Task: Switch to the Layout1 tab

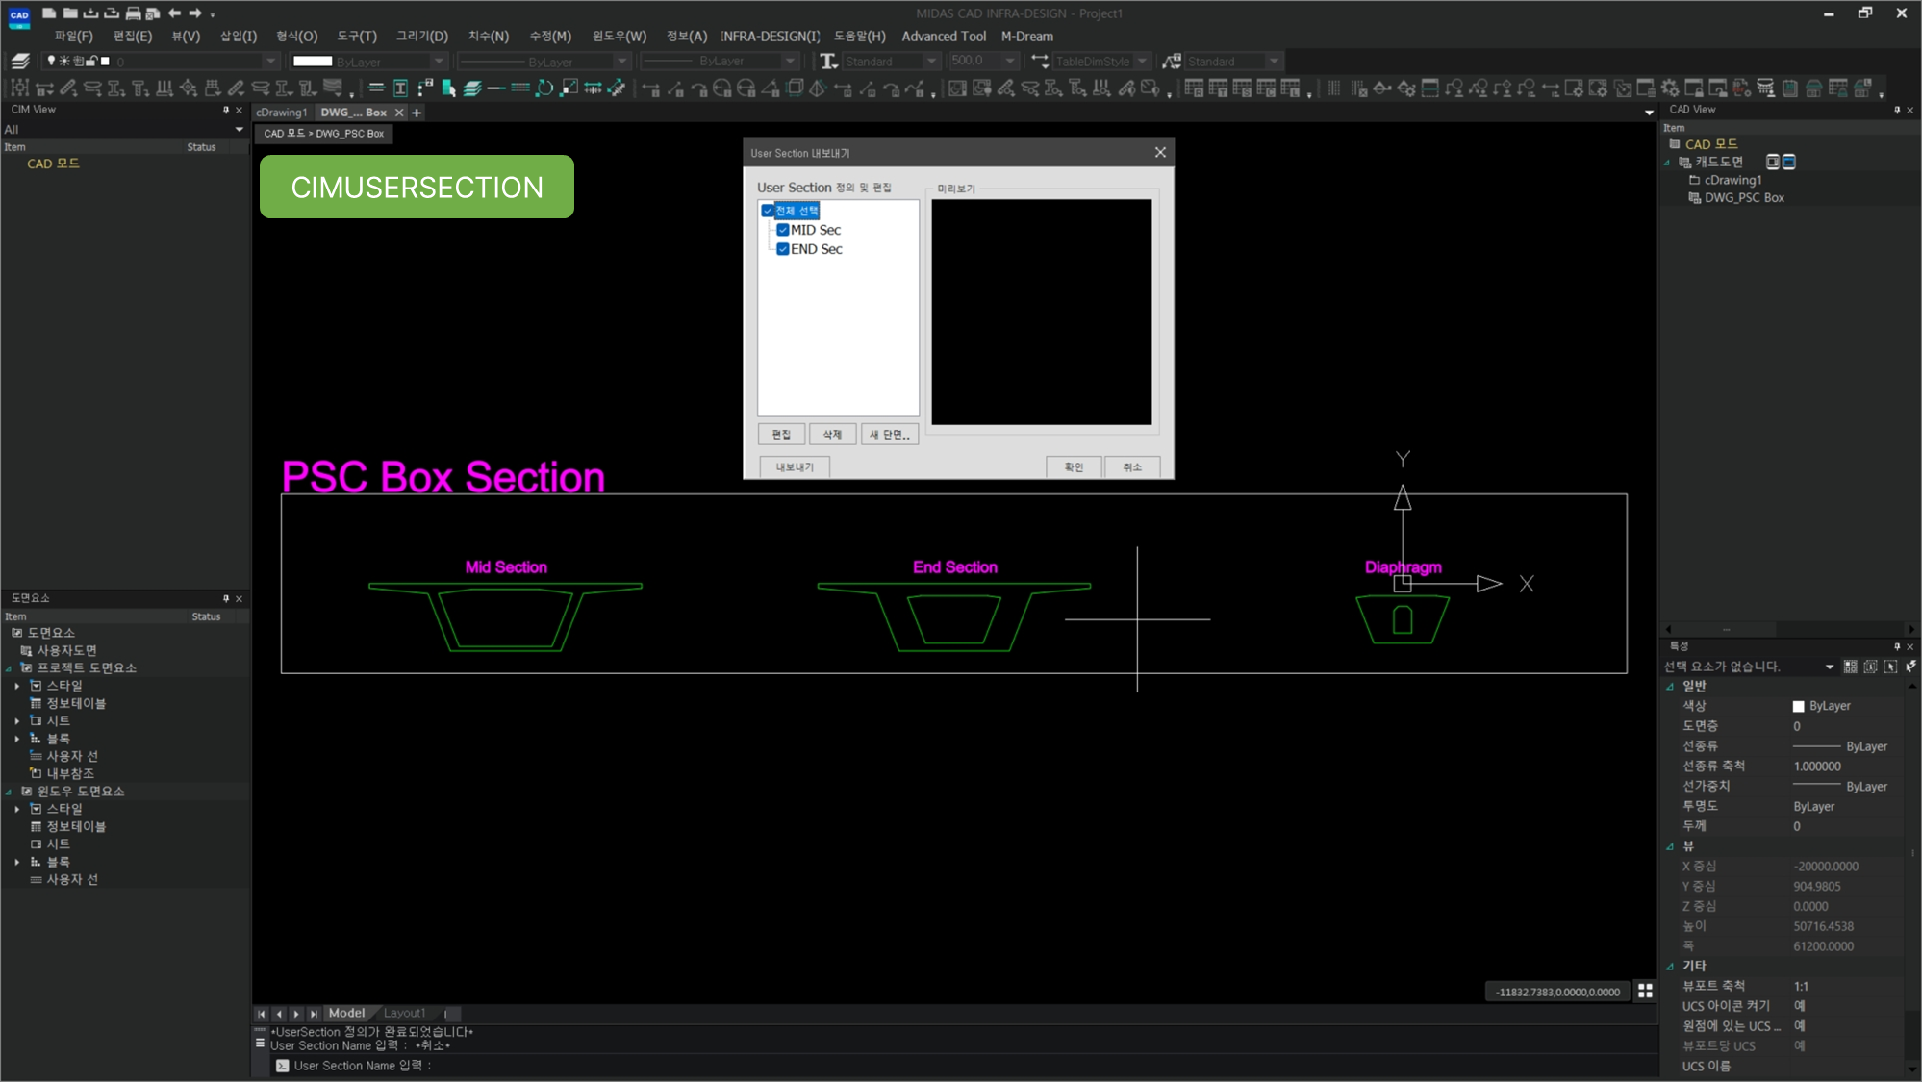Action: (x=404, y=1013)
